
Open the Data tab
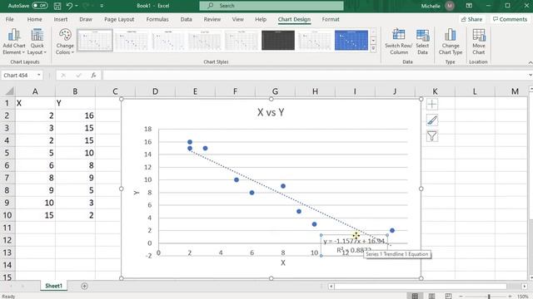point(186,19)
